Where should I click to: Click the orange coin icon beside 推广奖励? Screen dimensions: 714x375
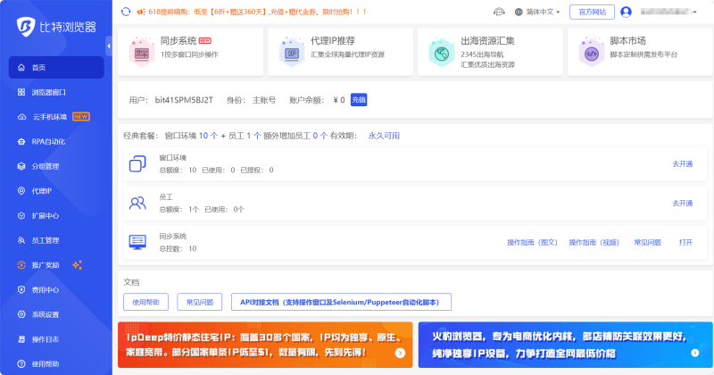coord(21,265)
